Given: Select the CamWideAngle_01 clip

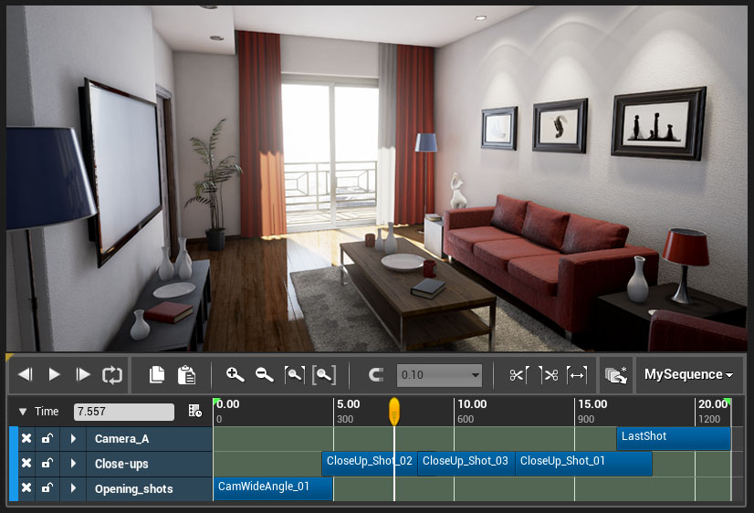Looking at the screenshot, I should 273,488.
